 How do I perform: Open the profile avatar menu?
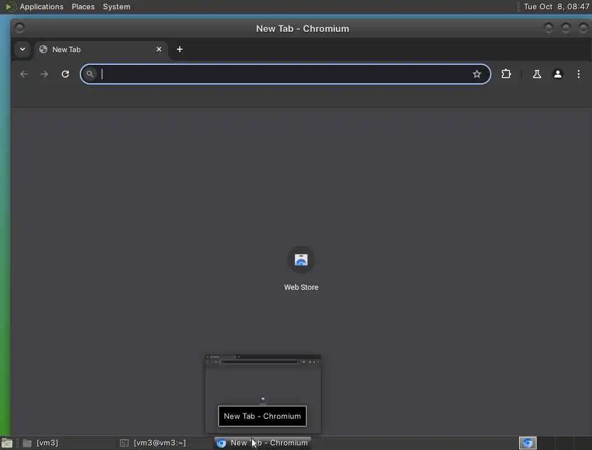(558, 74)
